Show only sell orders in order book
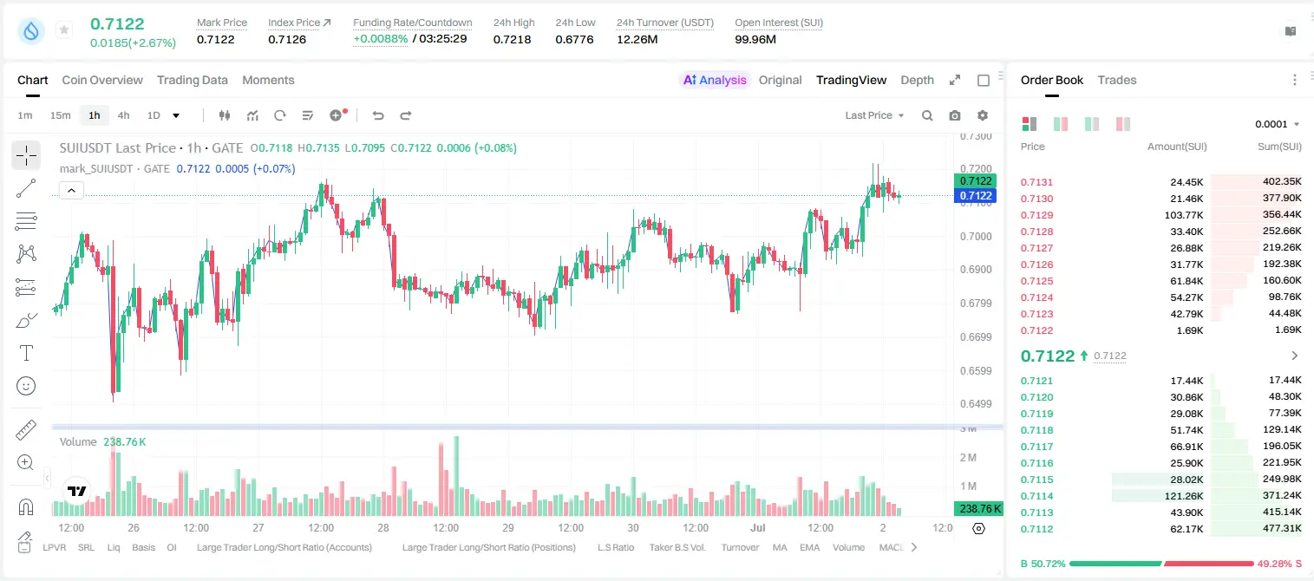The height and width of the screenshot is (581, 1314). (1123, 124)
